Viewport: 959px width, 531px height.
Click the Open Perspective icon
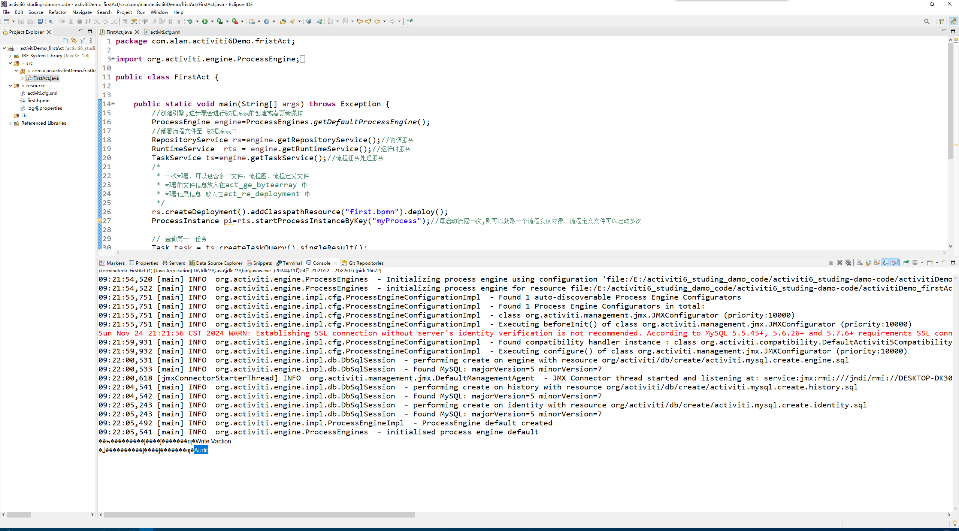[x=941, y=21]
